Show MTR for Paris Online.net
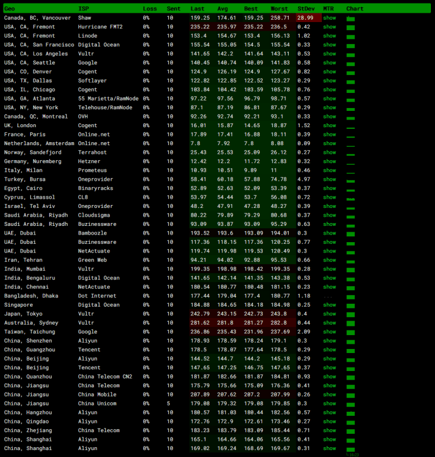This screenshot has height=457, width=435. pos(329,134)
